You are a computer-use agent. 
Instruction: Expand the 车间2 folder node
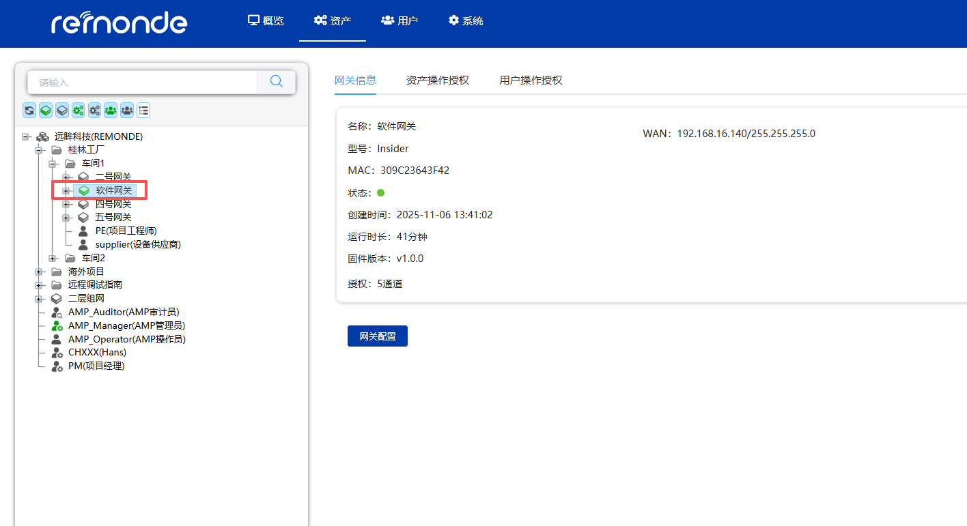53,258
